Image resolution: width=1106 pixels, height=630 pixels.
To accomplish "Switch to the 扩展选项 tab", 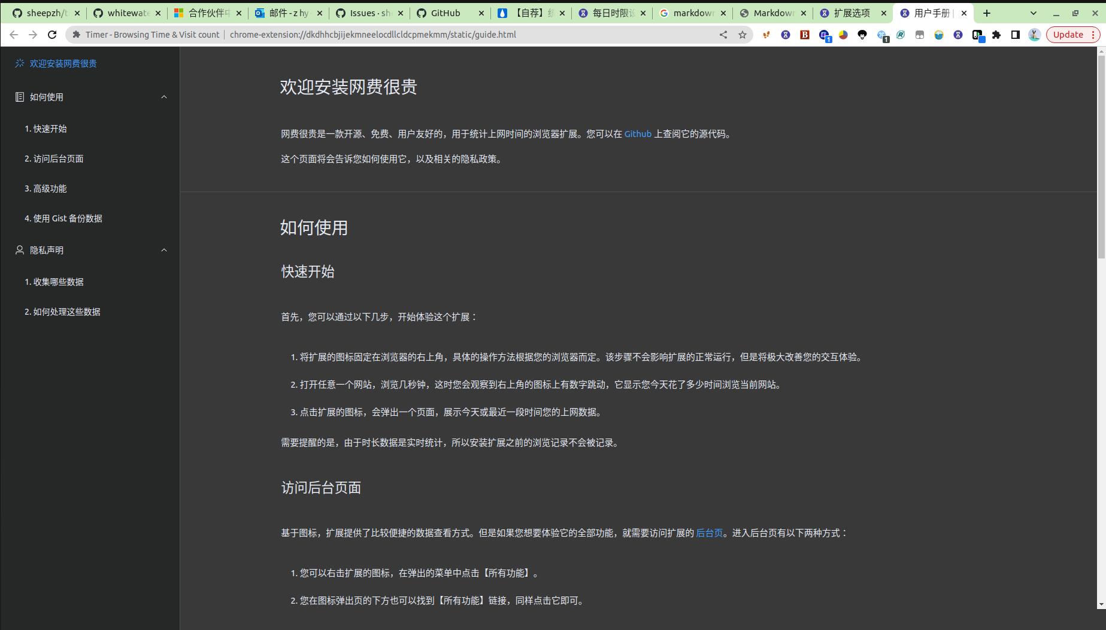I will pyautogui.click(x=852, y=13).
